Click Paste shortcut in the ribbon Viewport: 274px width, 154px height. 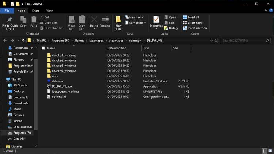52,28
